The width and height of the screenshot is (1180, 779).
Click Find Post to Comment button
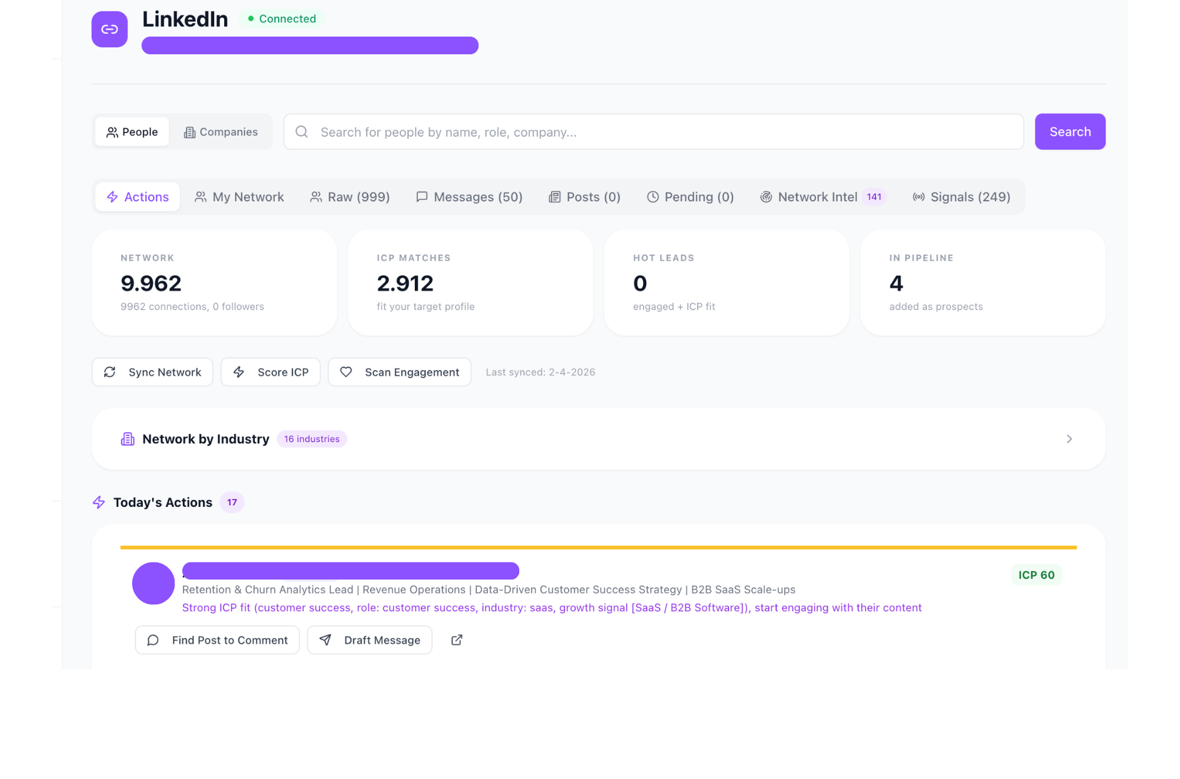click(x=217, y=640)
